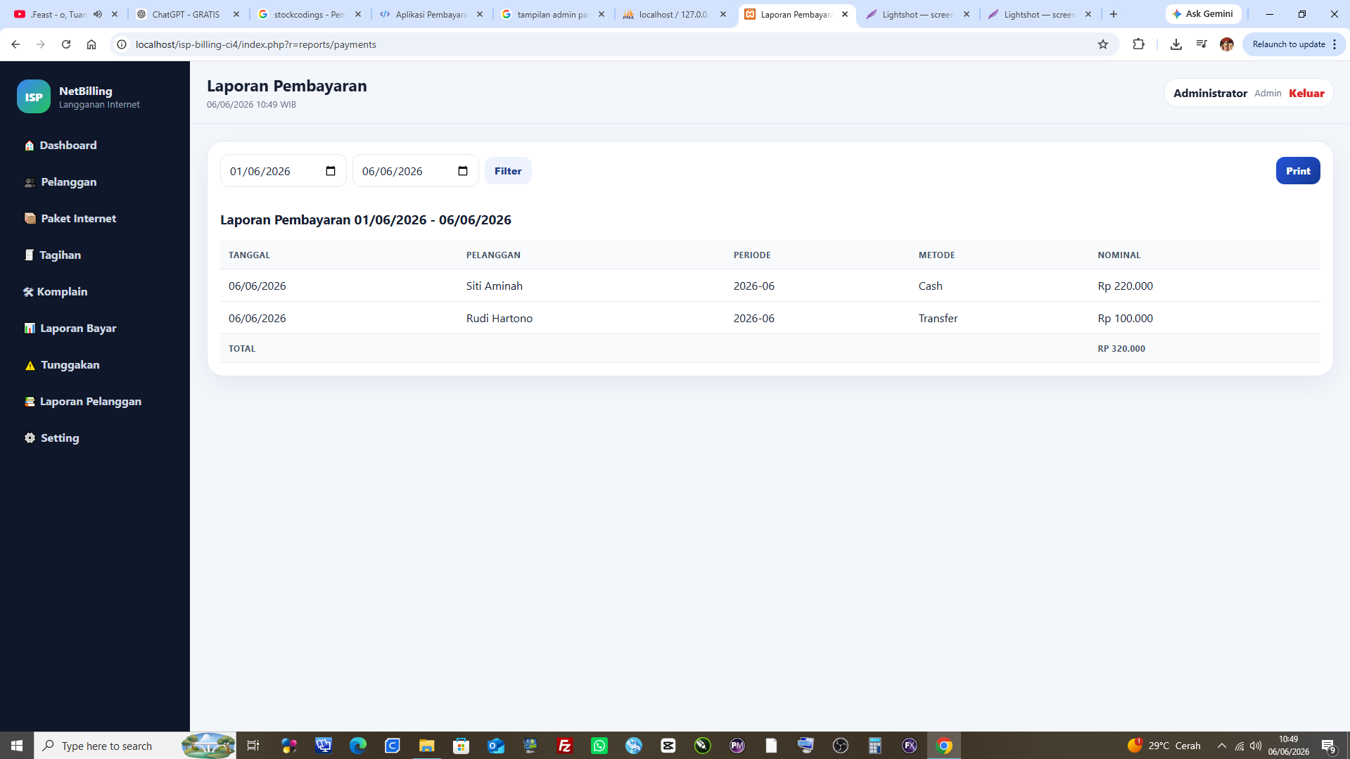This screenshot has height=759, width=1350.
Task: Open the Windows Start menu
Action: 17,746
